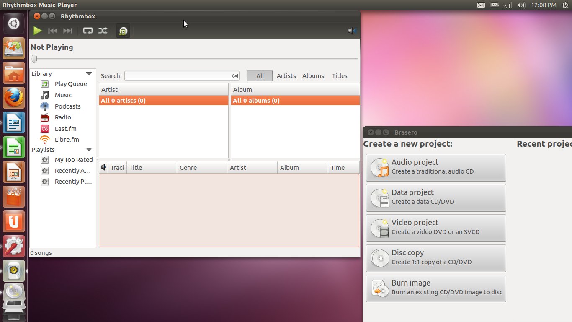Click the Podcasts icon in sidebar
Screen dimensions: 572x322
45,106
